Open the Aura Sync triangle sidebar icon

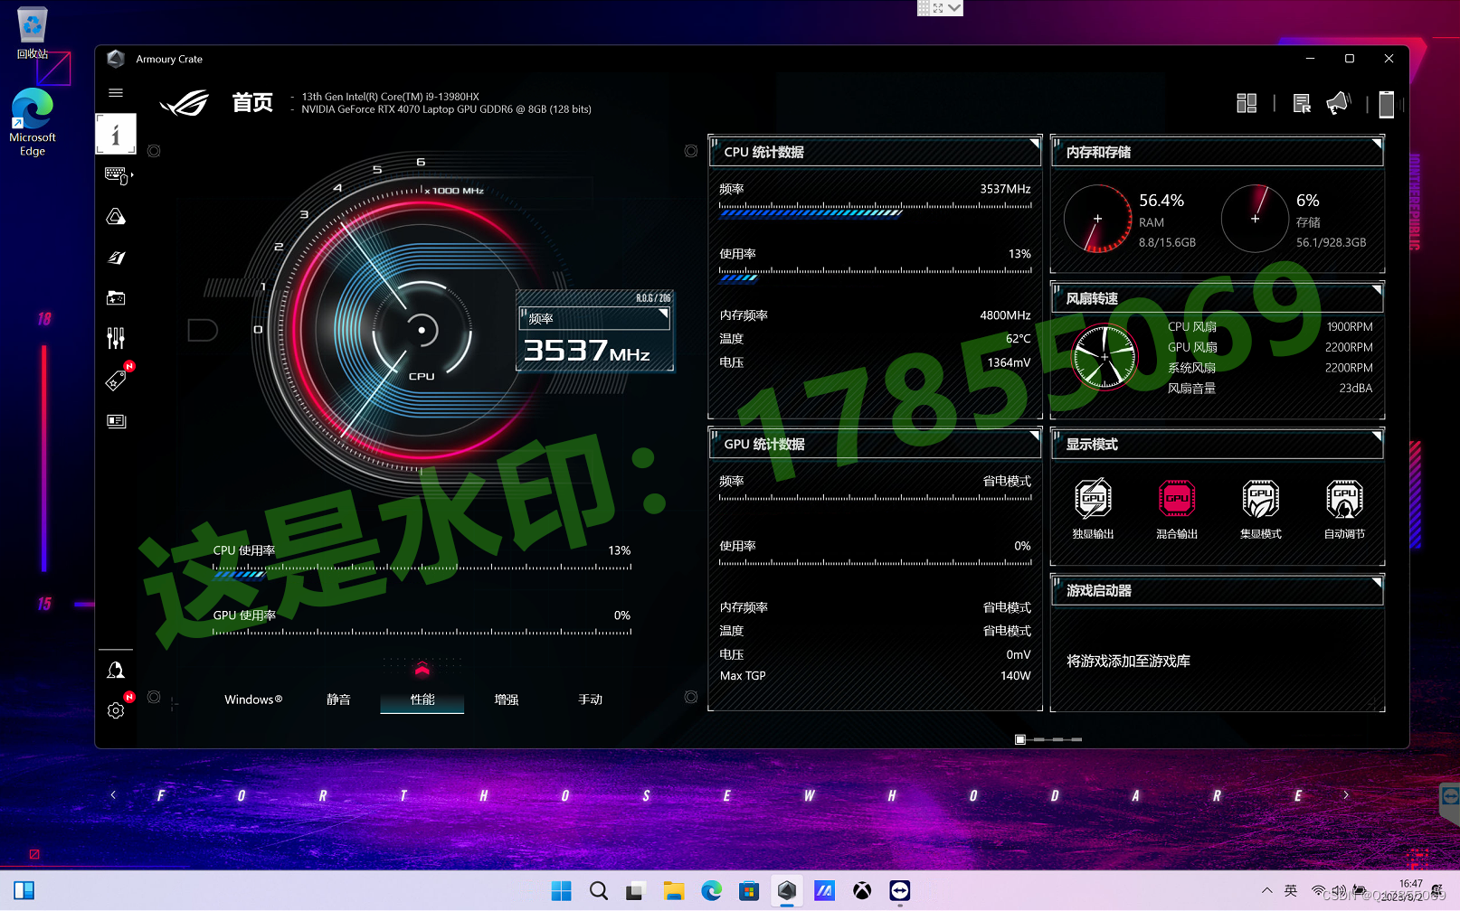[116, 217]
